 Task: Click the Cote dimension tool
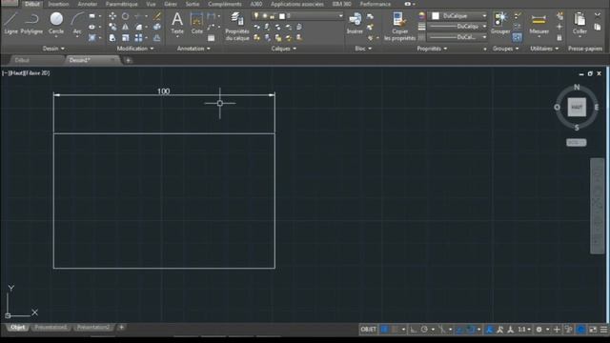197,23
